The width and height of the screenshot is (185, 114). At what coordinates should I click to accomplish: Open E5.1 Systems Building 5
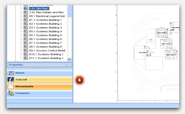coord(46,35)
